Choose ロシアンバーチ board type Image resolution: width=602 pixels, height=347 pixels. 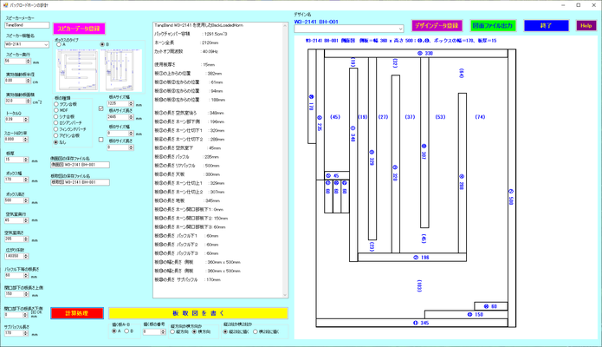57,122
